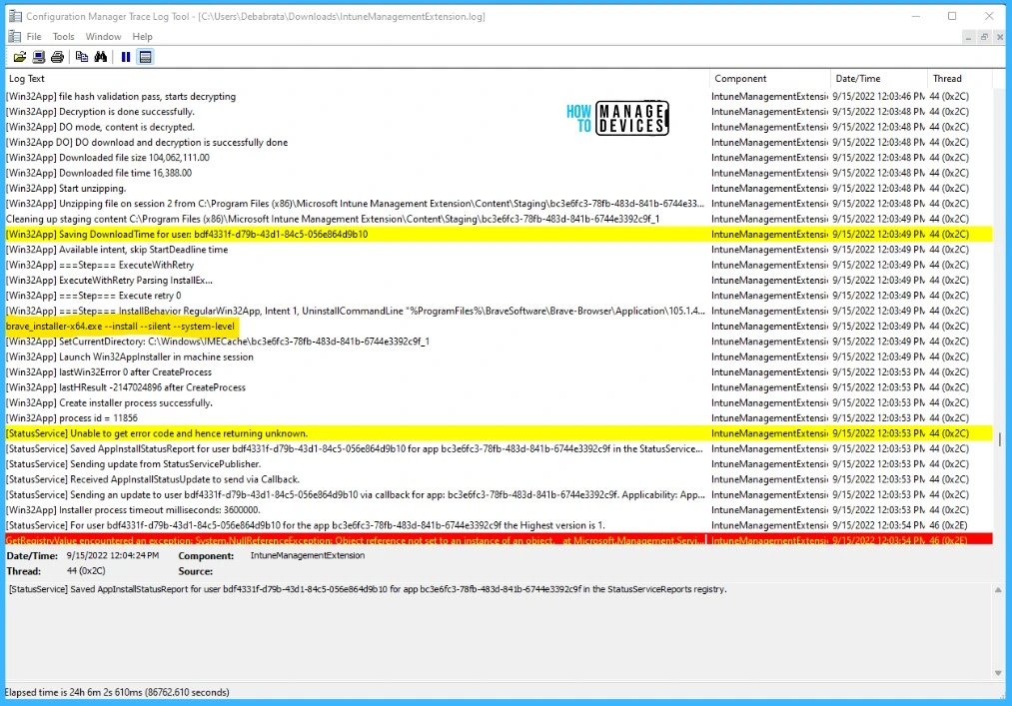1012x706 pixels.
Task: Restore the inner log document window
Action: point(984,37)
